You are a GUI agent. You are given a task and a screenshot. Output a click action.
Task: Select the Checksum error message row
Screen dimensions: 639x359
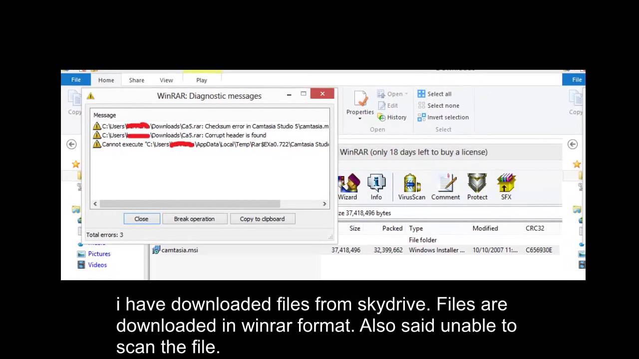pos(210,126)
